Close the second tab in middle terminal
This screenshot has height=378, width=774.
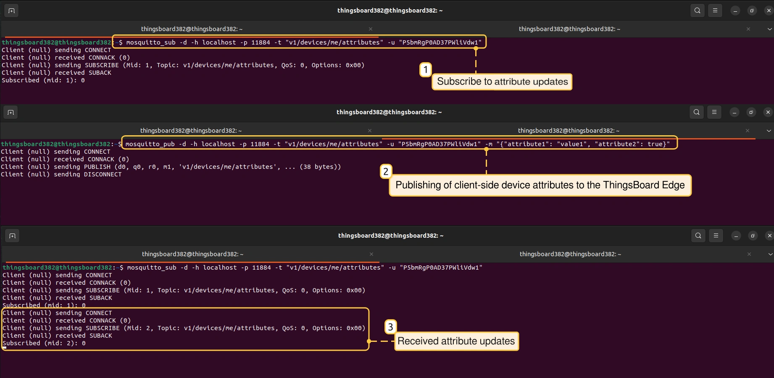(747, 131)
